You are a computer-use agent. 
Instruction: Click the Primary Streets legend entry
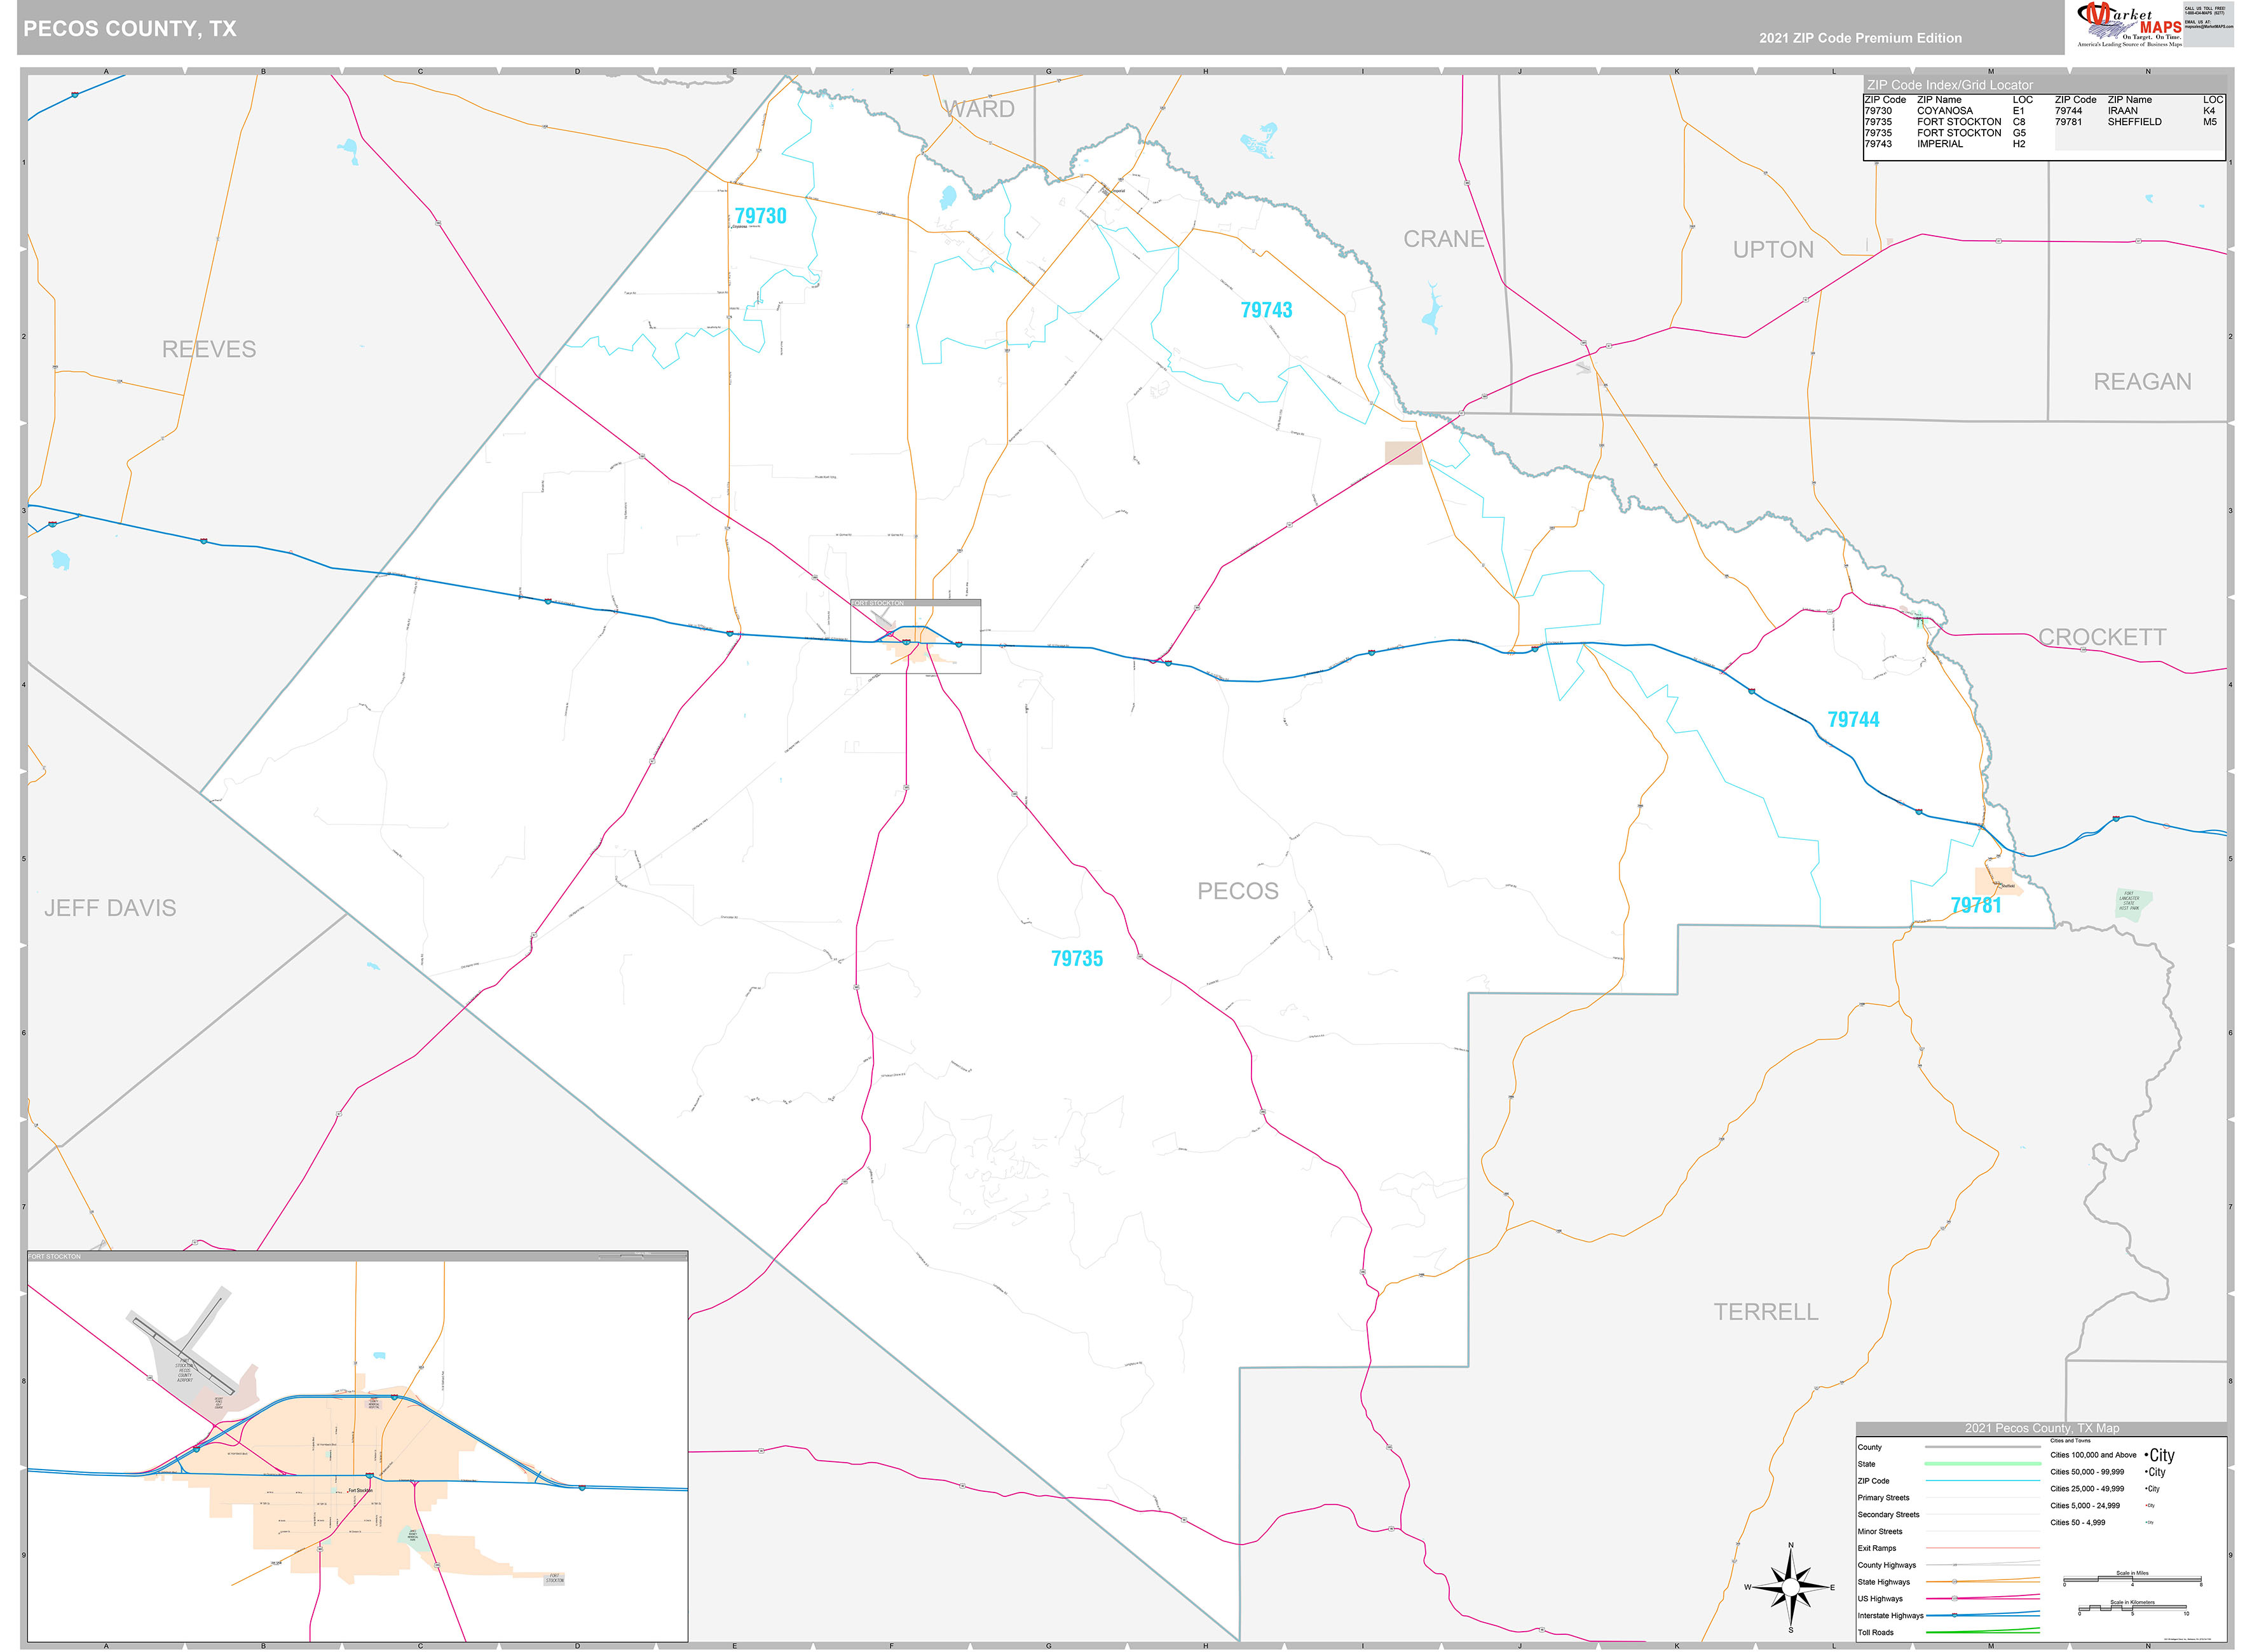(1884, 1498)
